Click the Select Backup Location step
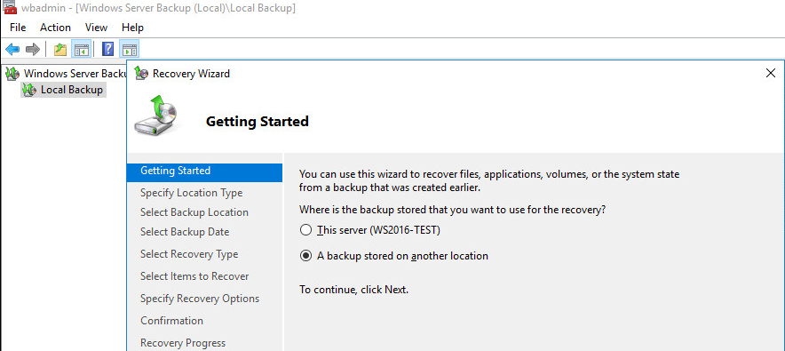 [194, 212]
